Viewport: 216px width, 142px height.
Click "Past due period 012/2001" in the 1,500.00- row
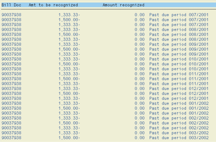tap(179, 94)
